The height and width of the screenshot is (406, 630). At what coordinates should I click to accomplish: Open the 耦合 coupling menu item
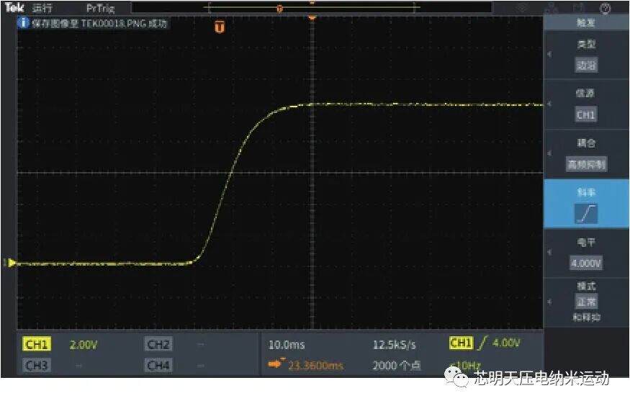point(586,154)
